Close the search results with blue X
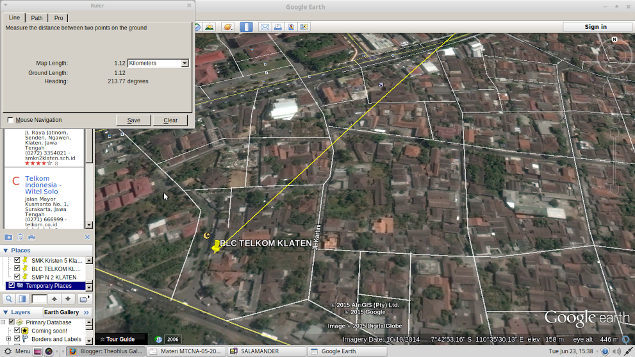 pos(88,237)
